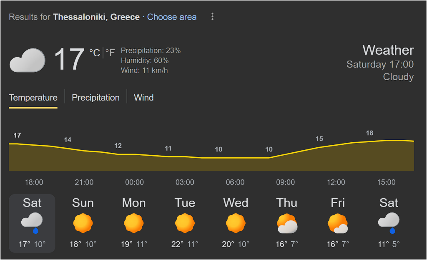427x260 pixels.
Task: Select Sunday's sunny forecast icon
Action: point(83,223)
